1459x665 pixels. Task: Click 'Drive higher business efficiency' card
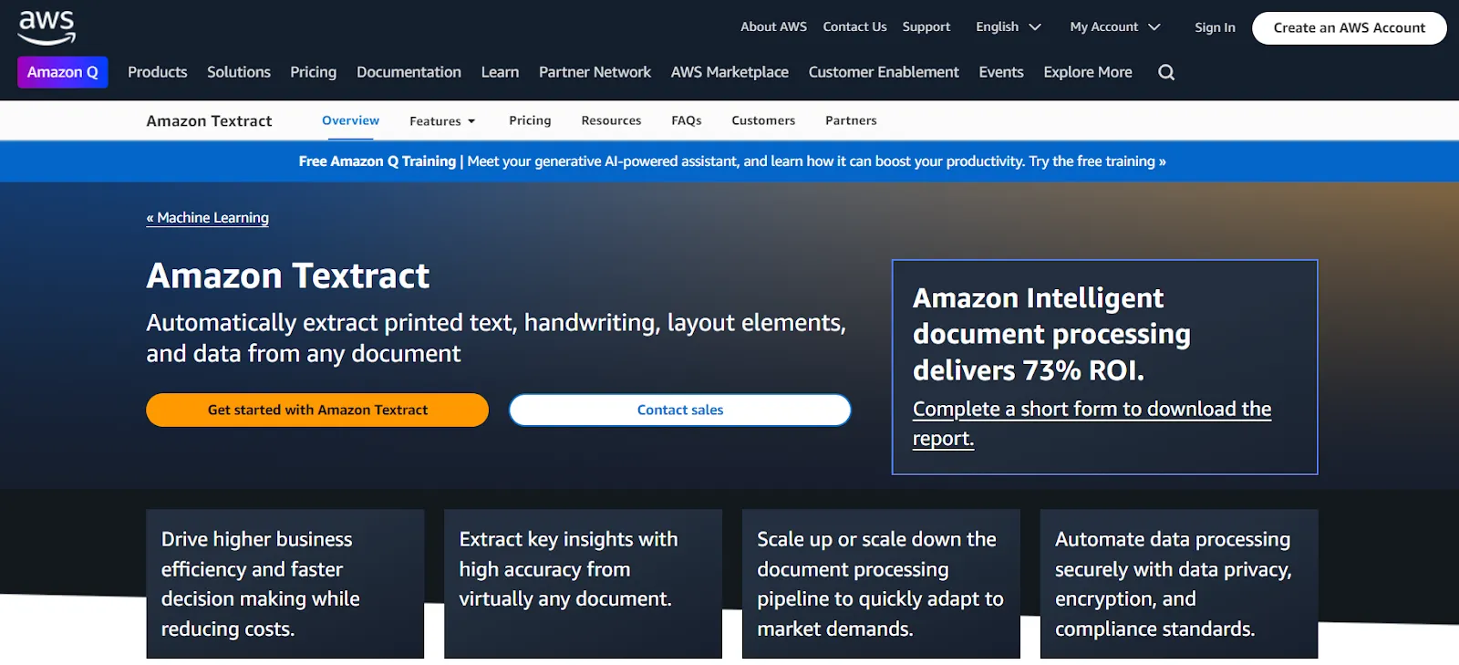[x=285, y=584]
